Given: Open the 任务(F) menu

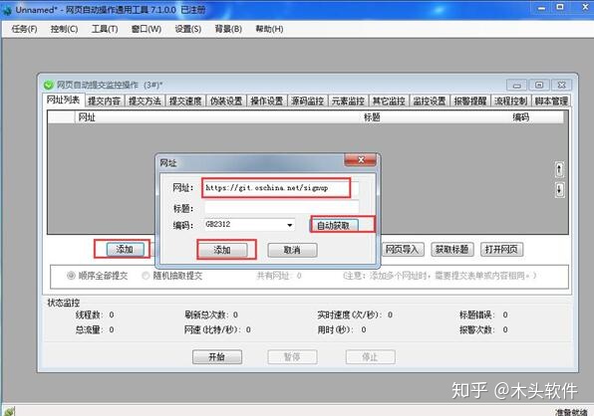Looking at the screenshot, I should coord(24,29).
